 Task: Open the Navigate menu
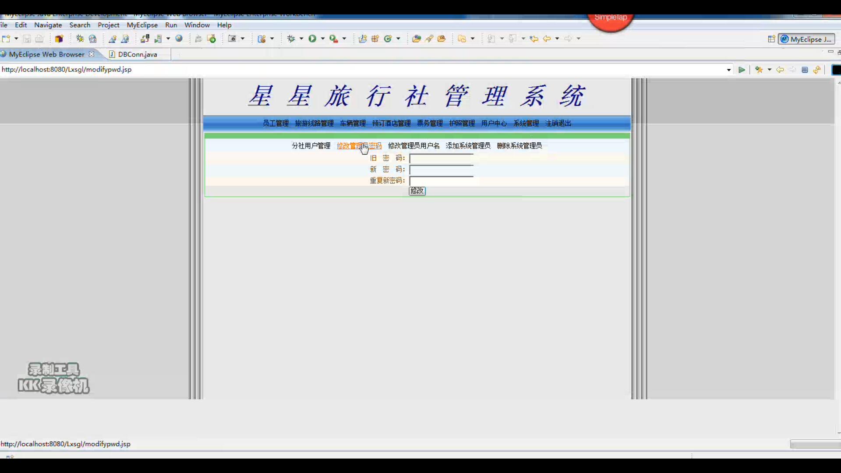point(48,25)
